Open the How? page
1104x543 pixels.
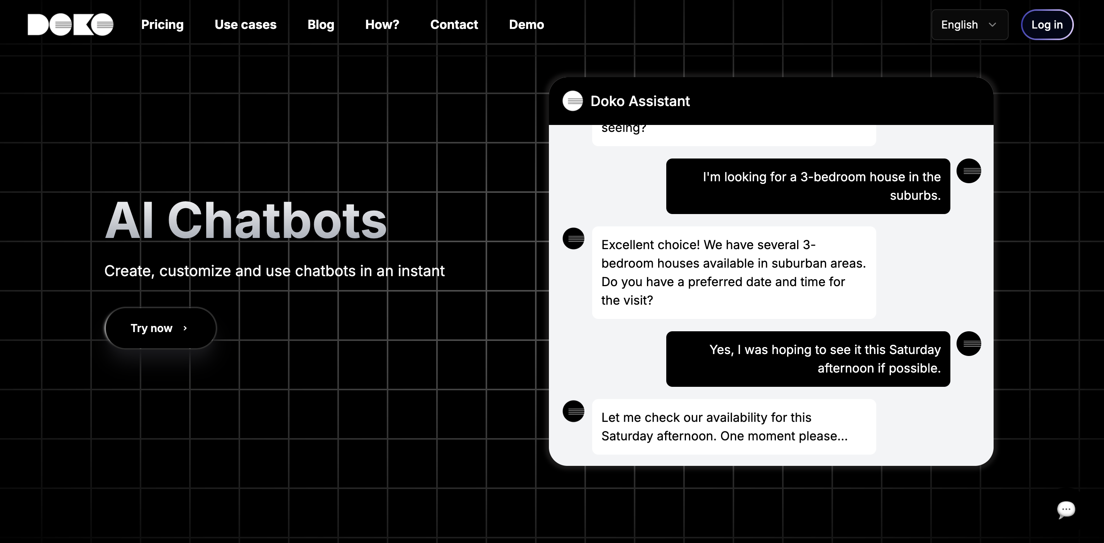(382, 25)
